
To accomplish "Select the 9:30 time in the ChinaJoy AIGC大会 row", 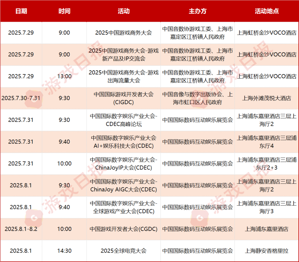I will pos(64,185).
